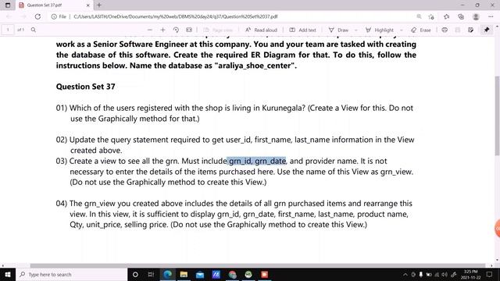The width and height of the screenshot is (500, 281).
Task: Open the Mail app from the taskbar
Action: [x=200, y=274]
